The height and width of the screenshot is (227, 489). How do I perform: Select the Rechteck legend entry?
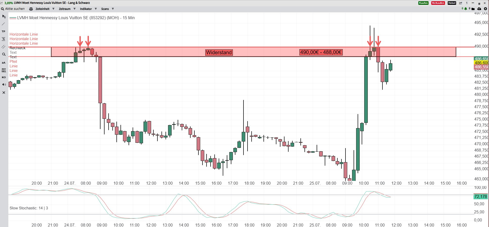point(17,48)
